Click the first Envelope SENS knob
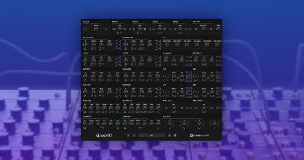The image size is (304, 160). [x=166, y=60]
